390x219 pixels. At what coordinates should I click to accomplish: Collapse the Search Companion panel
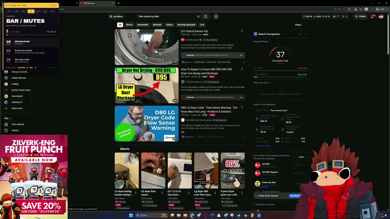coord(305,34)
